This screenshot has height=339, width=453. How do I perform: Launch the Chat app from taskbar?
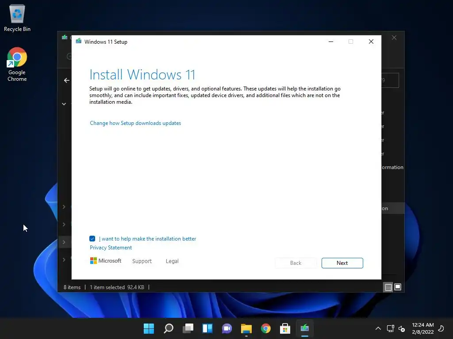tap(227, 328)
